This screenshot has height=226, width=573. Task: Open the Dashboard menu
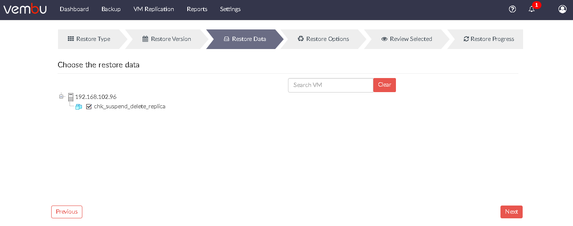[x=74, y=9]
